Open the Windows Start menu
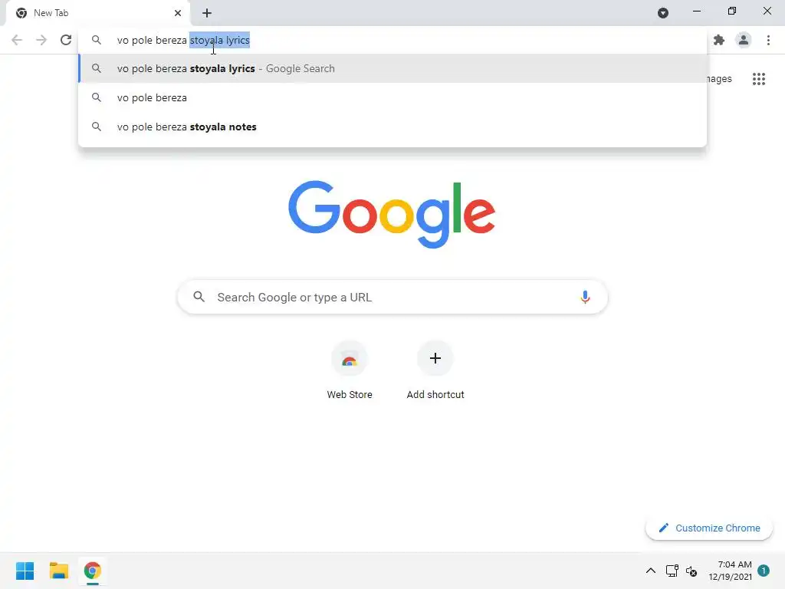This screenshot has width=785, height=589. click(x=25, y=571)
